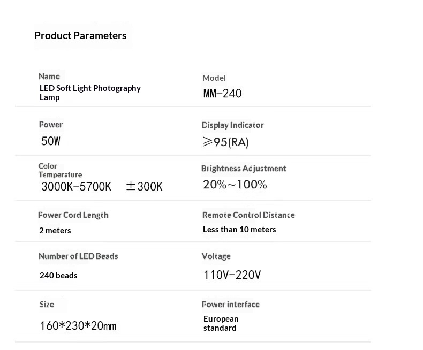Select the European standard text
Viewport: 423px width, 350px height.
(x=221, y=323)
